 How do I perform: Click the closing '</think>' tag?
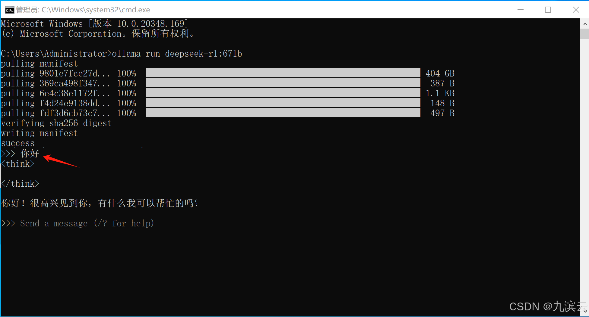coord(20,184)
